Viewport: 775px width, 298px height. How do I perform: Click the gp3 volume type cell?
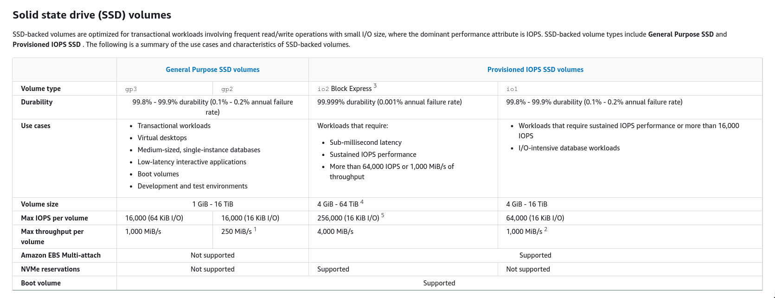point(131,89)
